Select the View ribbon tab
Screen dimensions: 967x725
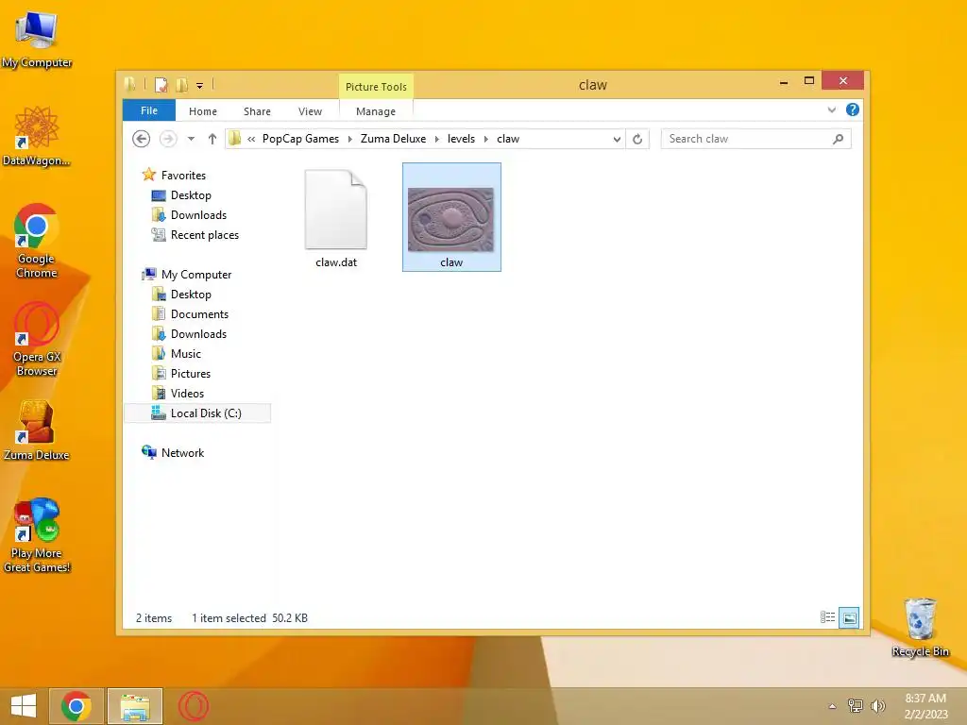click(310, 111)
